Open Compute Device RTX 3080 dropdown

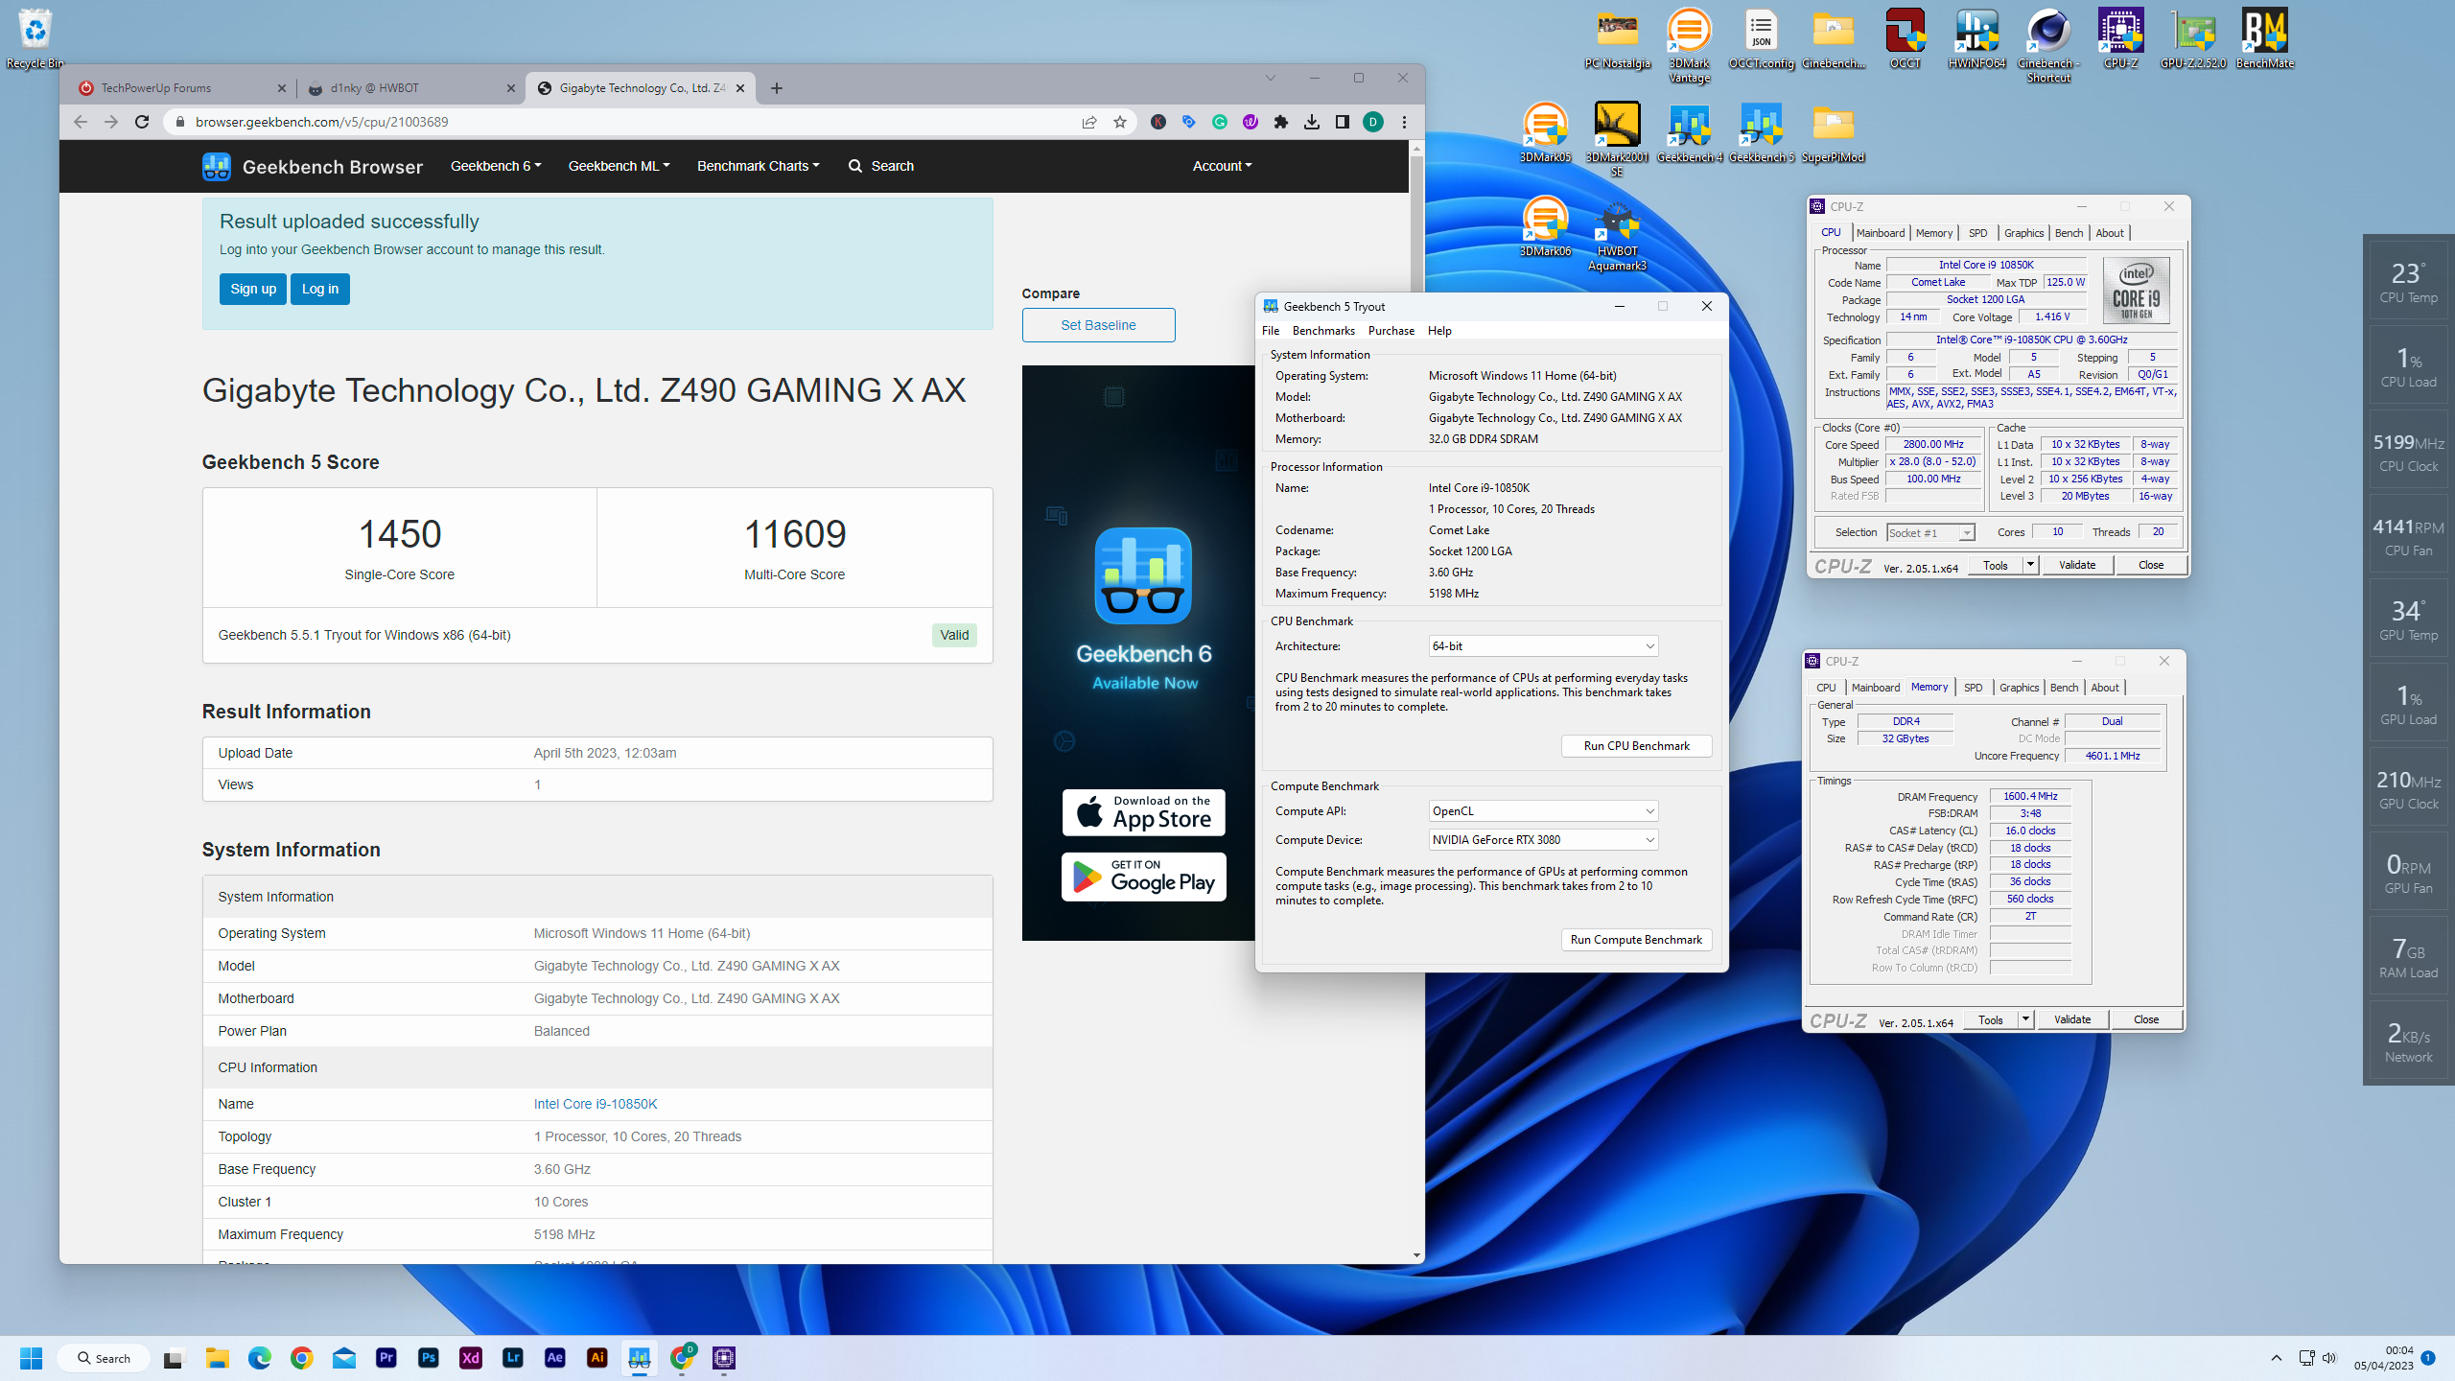[1543, 840]
